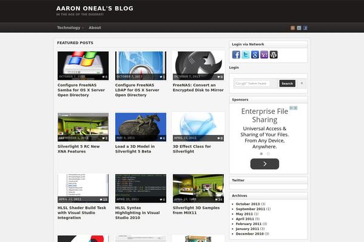Log in with the Twitter network icon
This screenshot has height=242, width=364.
(x=246, y=54)
